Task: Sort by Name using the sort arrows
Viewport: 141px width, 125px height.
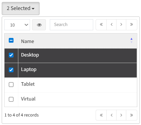Action: 131,40
